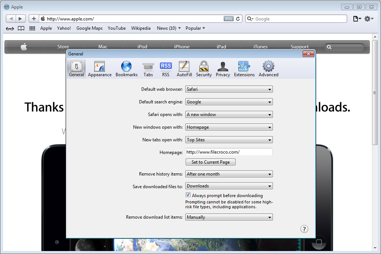Image resolution: width=381 pixels, height=254 pixels.
Task: Toggle Always prompt before downloading checkbox
Action: (x=188, y=195)
